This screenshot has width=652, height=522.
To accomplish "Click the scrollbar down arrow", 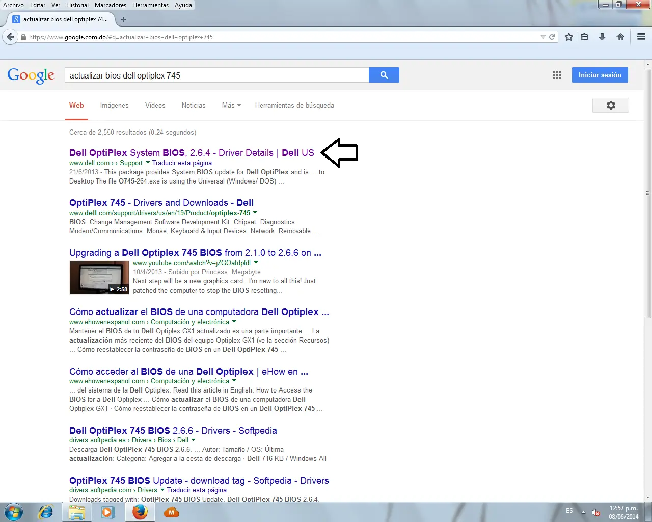I will coord(647,498).
